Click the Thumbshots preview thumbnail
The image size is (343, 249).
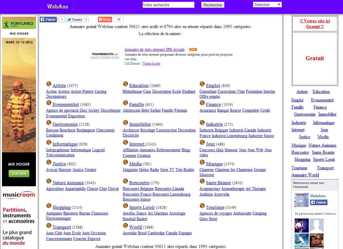pos(105,56)
